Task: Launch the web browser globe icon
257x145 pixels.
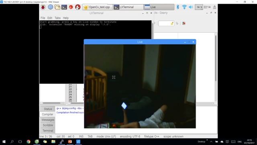Action: 50,7
